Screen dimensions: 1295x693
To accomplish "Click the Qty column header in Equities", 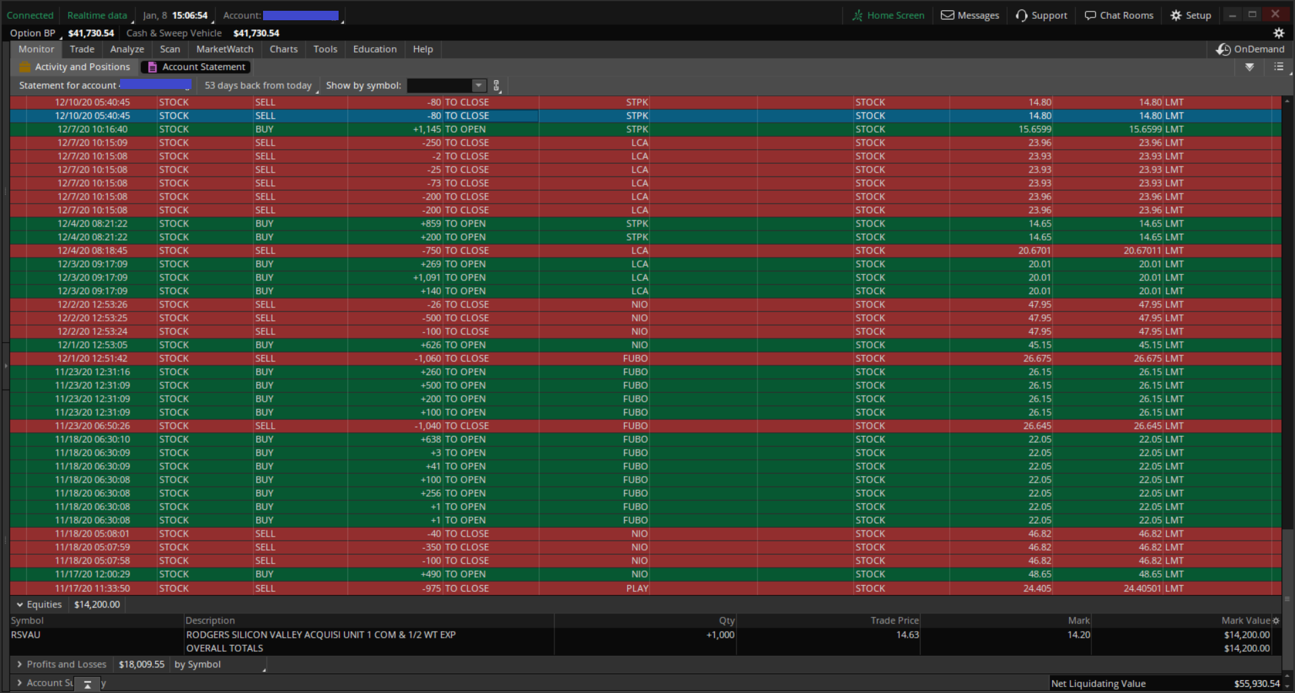I will coord(726,620).
